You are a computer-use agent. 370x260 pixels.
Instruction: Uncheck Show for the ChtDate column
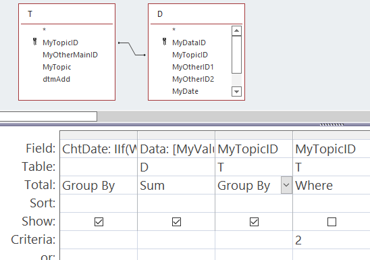[99, 222]
